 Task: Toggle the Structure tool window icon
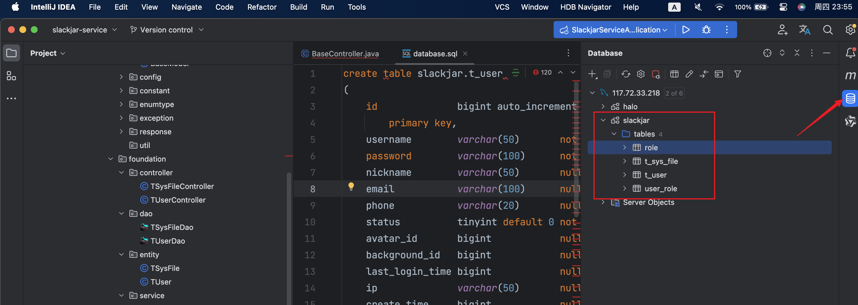11,76
